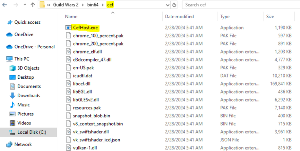This screenshot has width=300, height=151.
Task: Expand chevron after bin64 breadcrumb
Action: 103,5
